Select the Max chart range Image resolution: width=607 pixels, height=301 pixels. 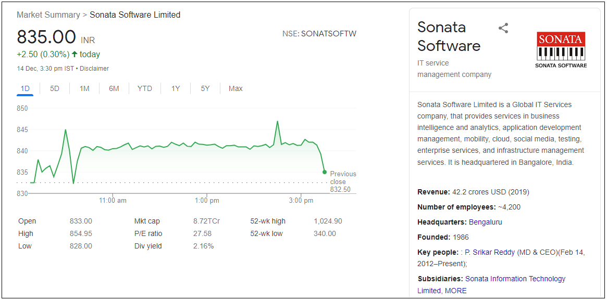click(x=236, y=88)
